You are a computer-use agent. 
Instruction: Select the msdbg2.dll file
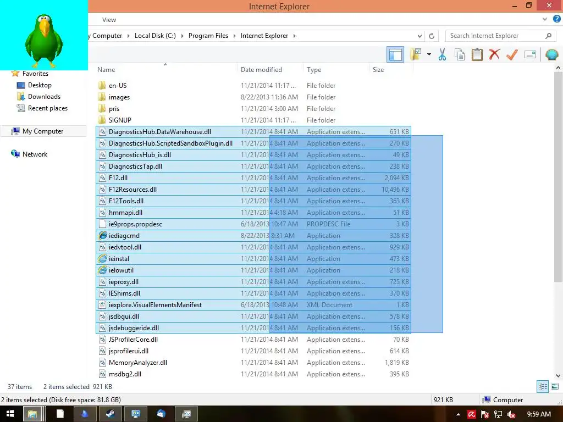click(125, 374)
